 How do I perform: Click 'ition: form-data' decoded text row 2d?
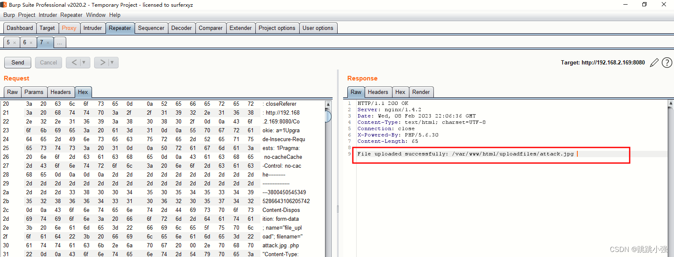pos(281,219)
